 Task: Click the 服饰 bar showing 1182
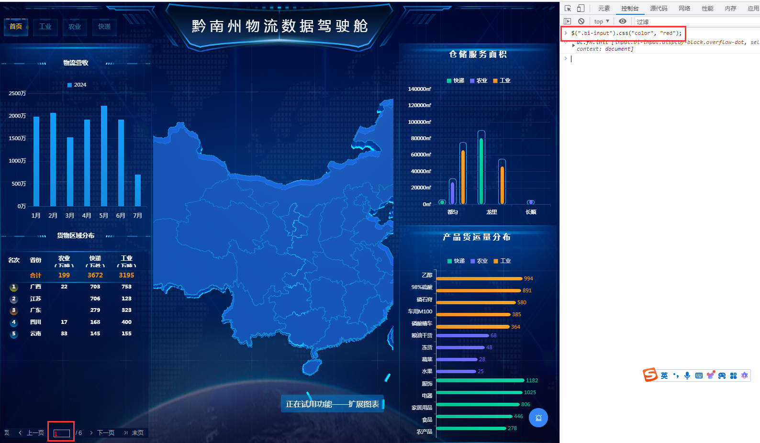tap(481, 380)
